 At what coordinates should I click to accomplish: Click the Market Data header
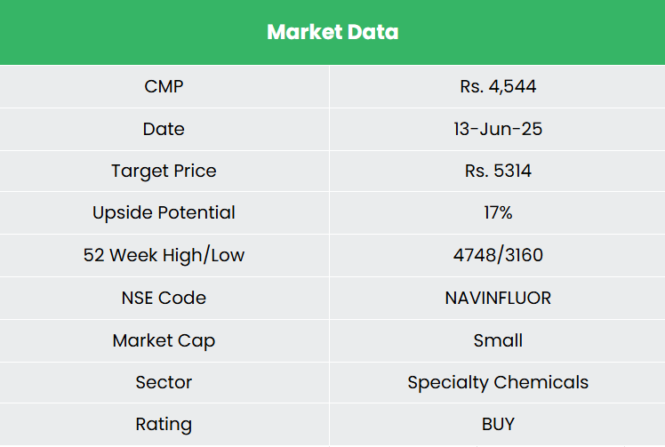click(x=332, y=33)
